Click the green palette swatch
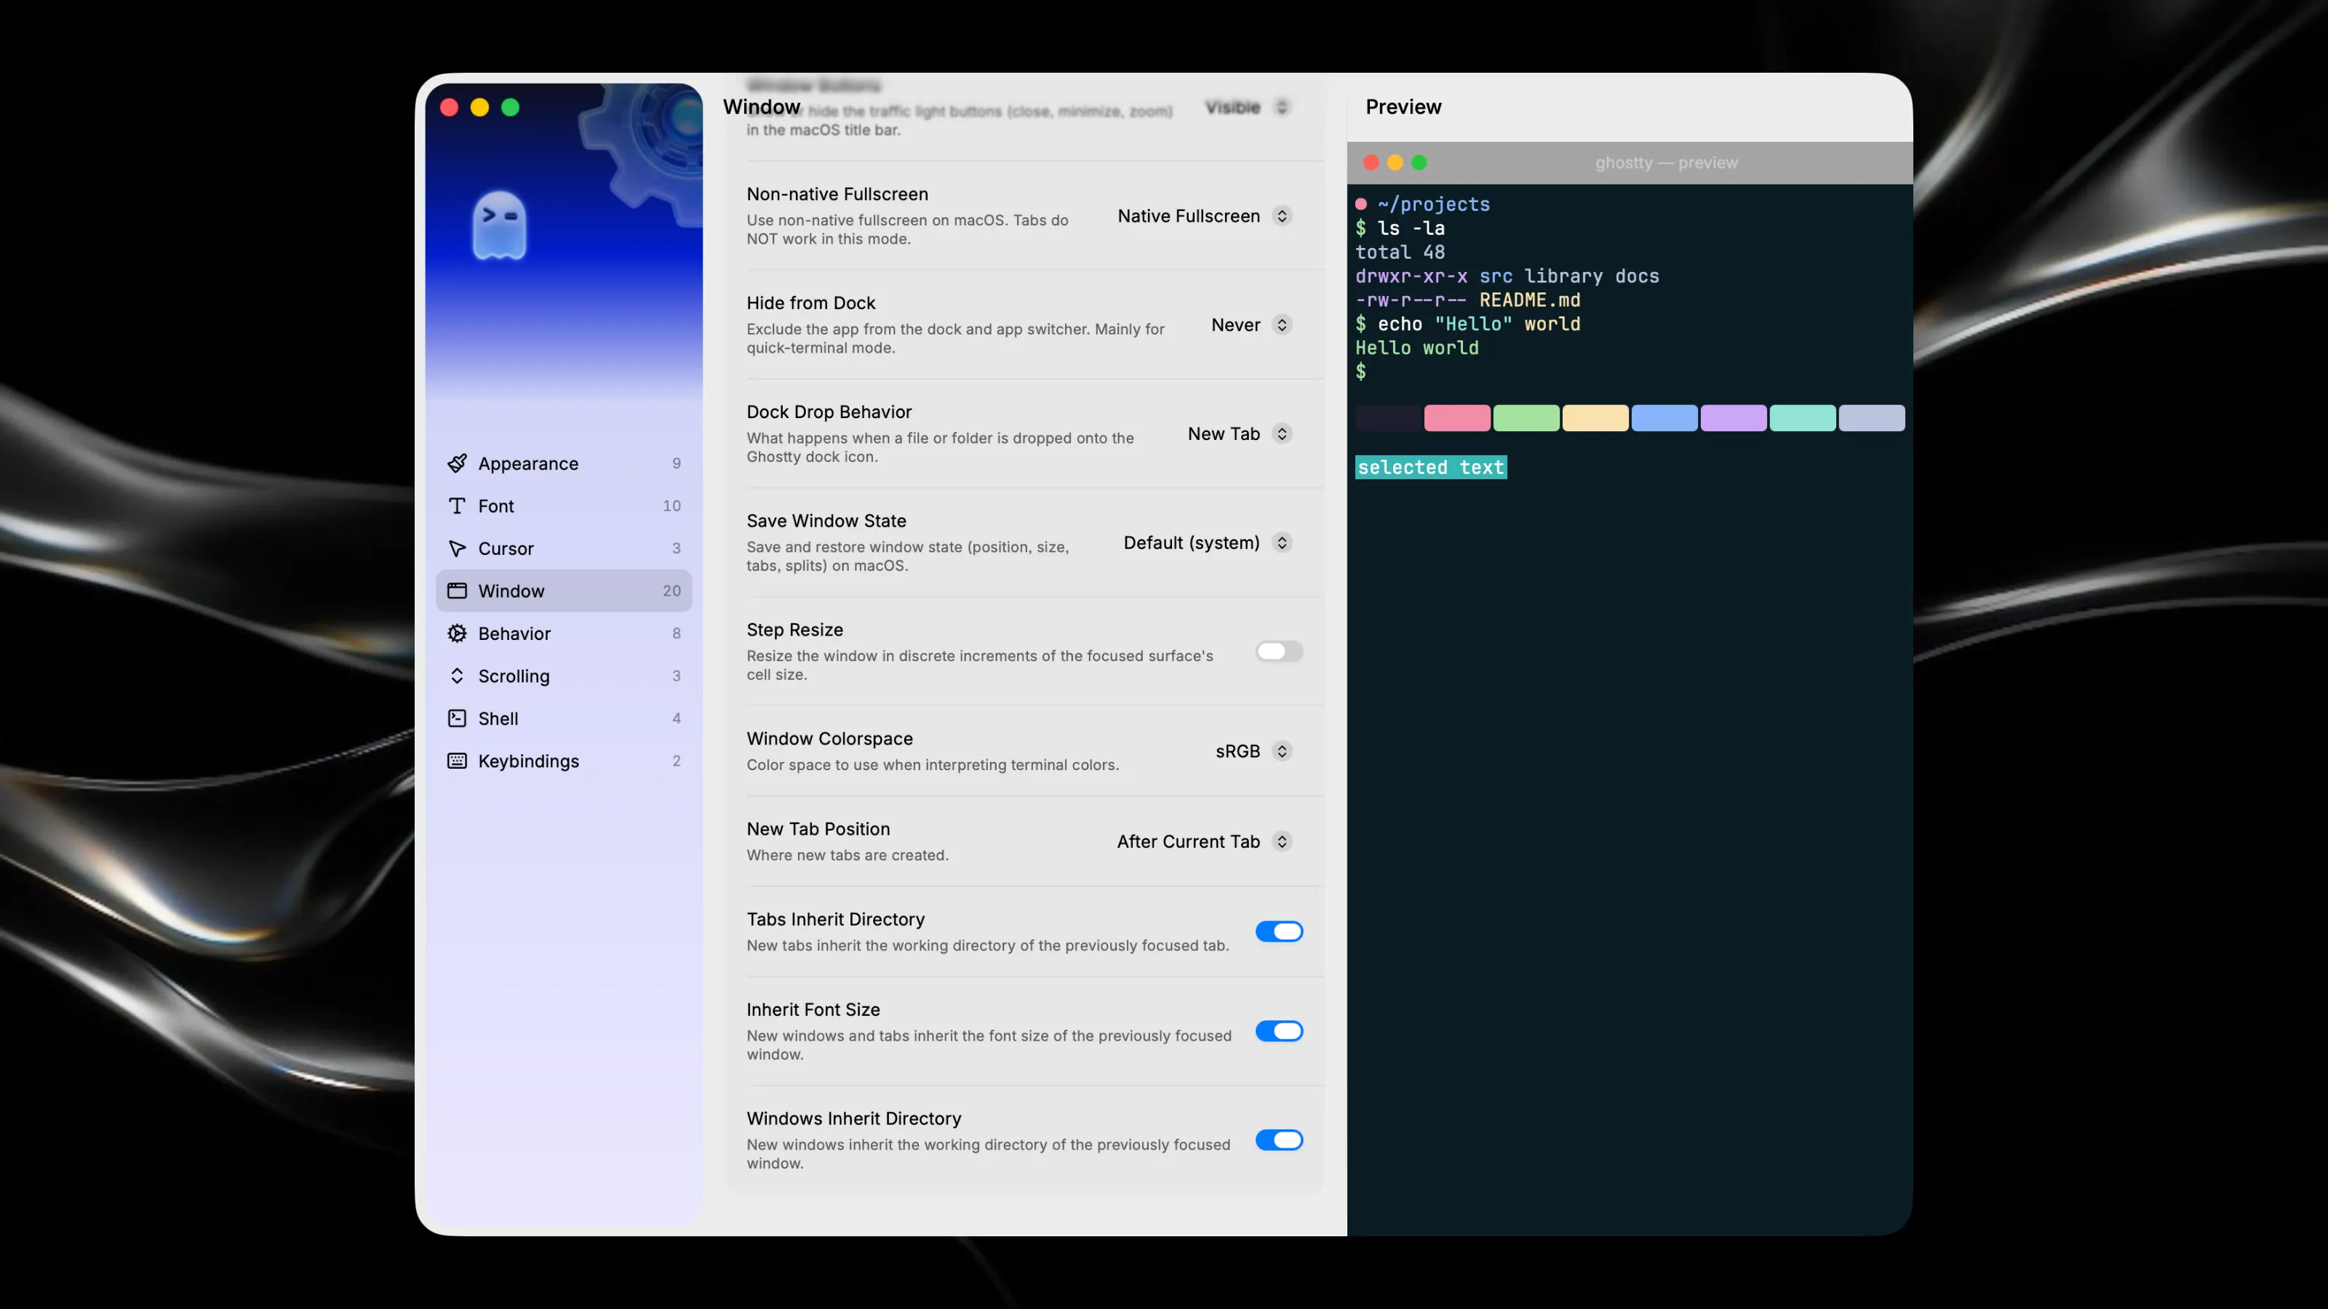The image size is (2328, 1309). (x=1526, y=418)
